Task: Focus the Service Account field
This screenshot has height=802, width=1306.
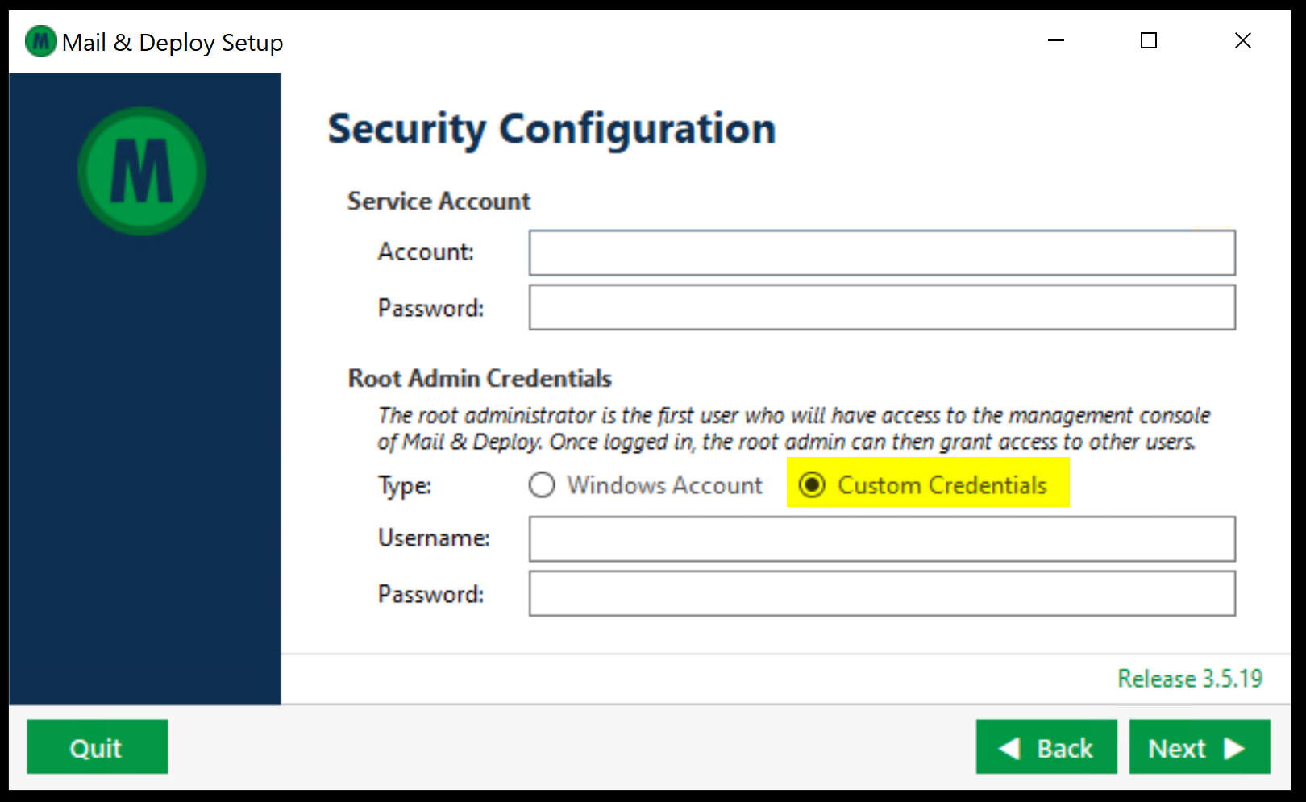Action: tap(881, 253)
